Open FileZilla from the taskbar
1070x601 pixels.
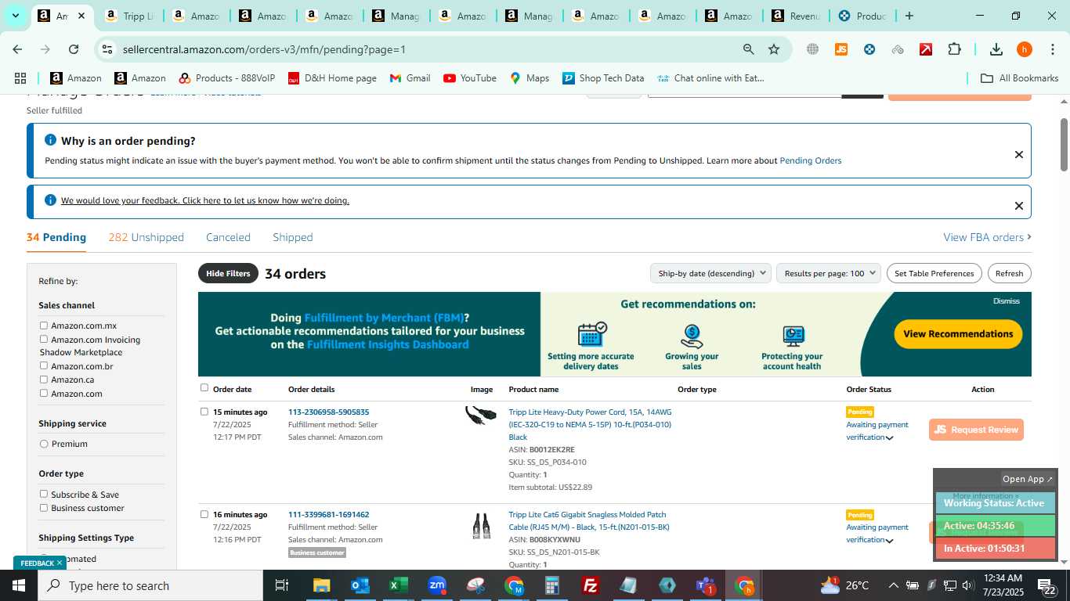point(591,585)
